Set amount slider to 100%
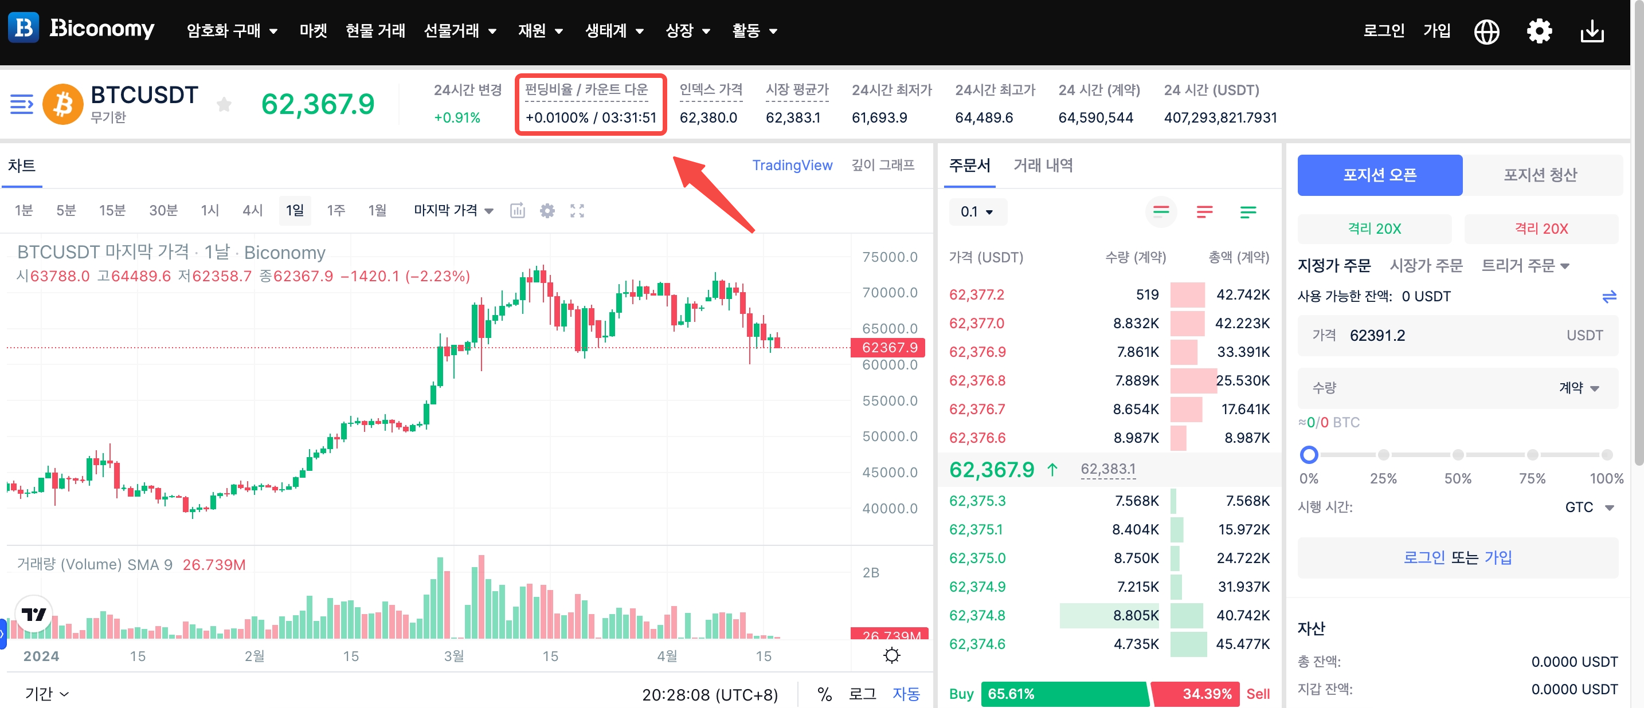The height and width of the screenshot is (708, 1644). coord(1607,455)
